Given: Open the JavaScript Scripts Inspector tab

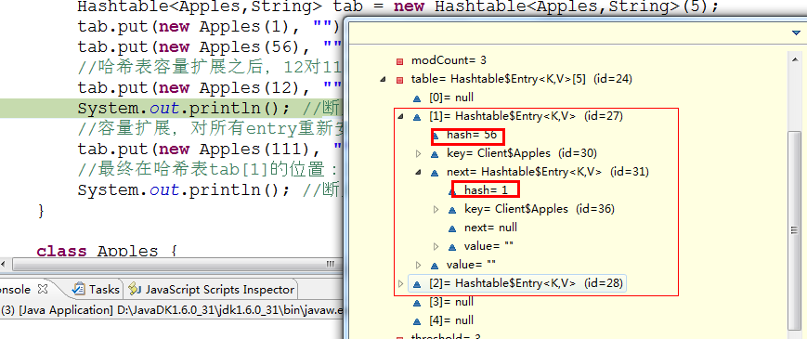Looking at the screenshot, I should point(212,289).
